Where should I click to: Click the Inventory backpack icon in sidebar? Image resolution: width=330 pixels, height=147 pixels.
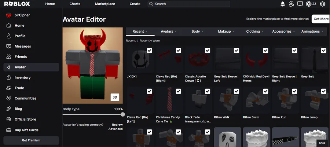[x=9, y=77]
